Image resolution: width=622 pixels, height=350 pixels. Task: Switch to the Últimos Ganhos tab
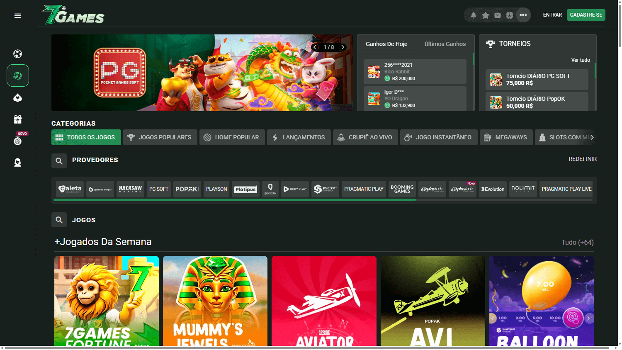pos(445,43)
